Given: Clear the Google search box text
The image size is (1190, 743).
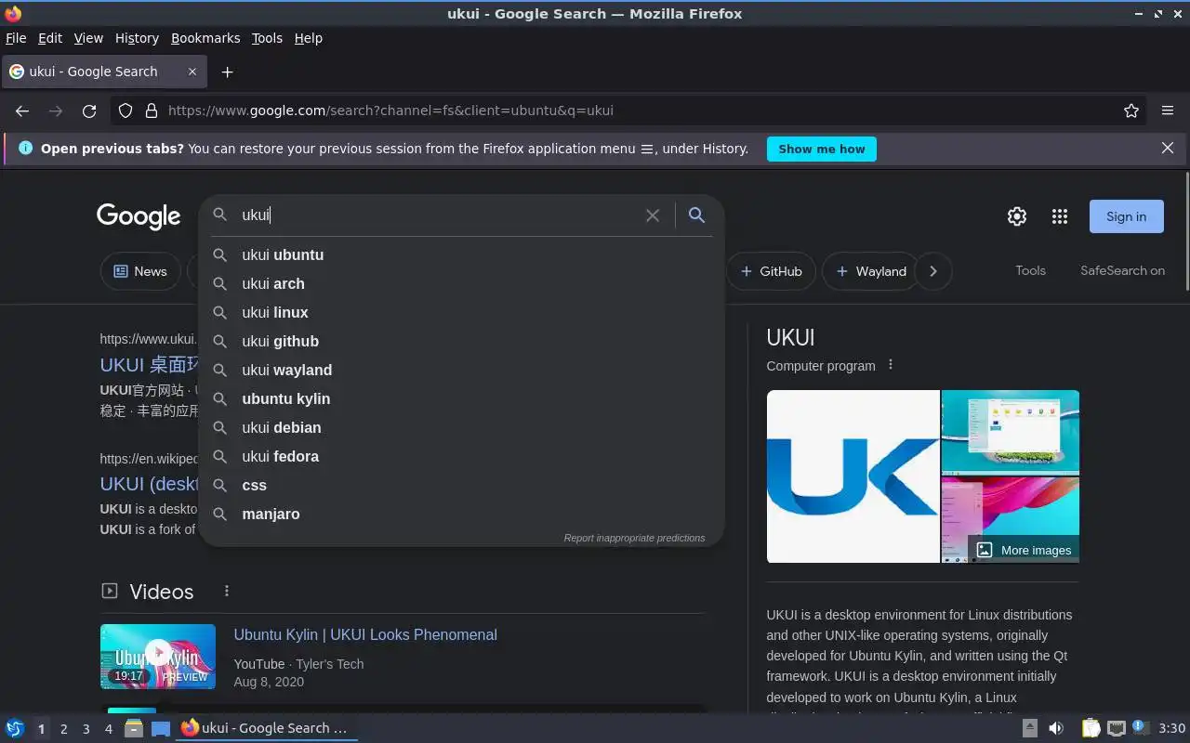Looking at the screenshot, I should coord(653,215).
